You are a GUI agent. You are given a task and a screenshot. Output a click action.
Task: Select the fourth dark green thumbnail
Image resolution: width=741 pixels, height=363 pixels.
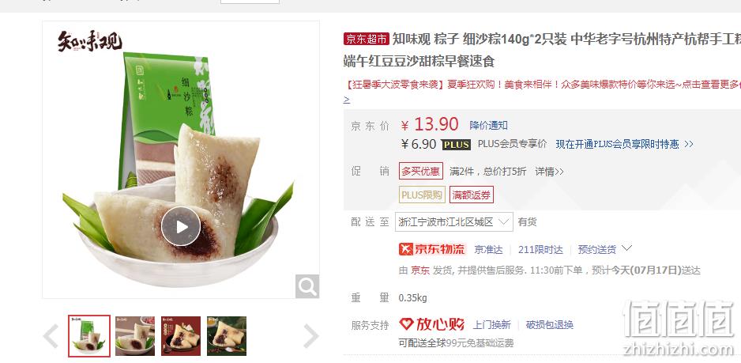[227, 336]
